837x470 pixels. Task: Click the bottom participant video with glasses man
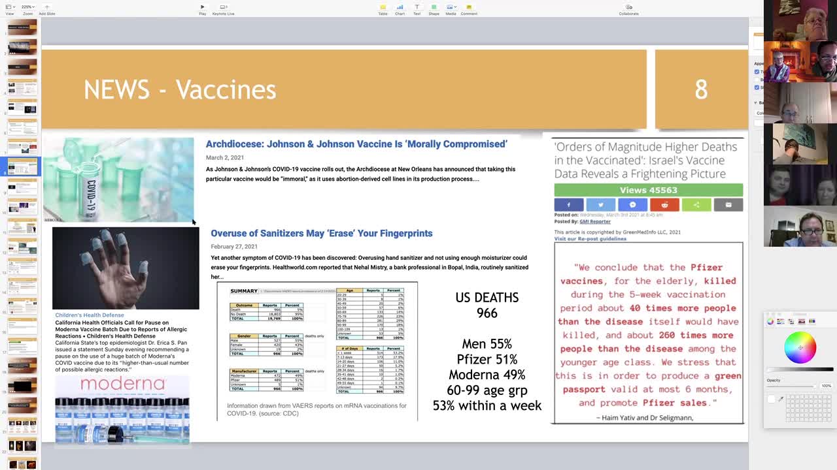(800, 226)
